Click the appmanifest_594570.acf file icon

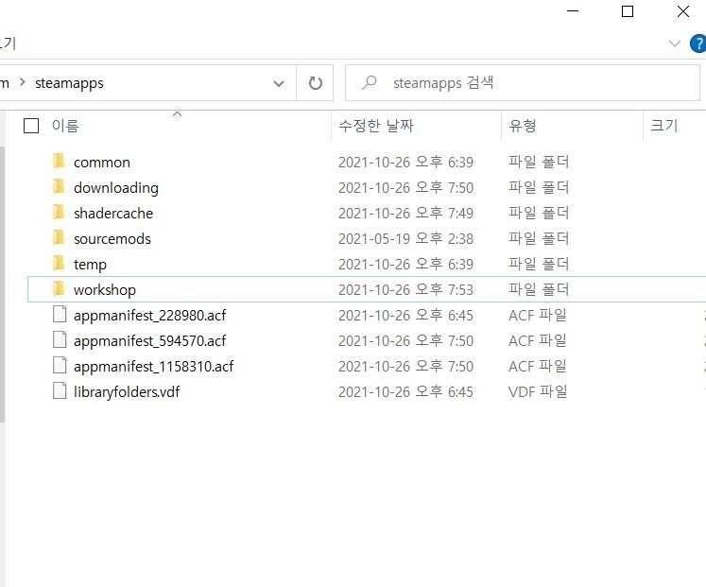pos(60,340)
